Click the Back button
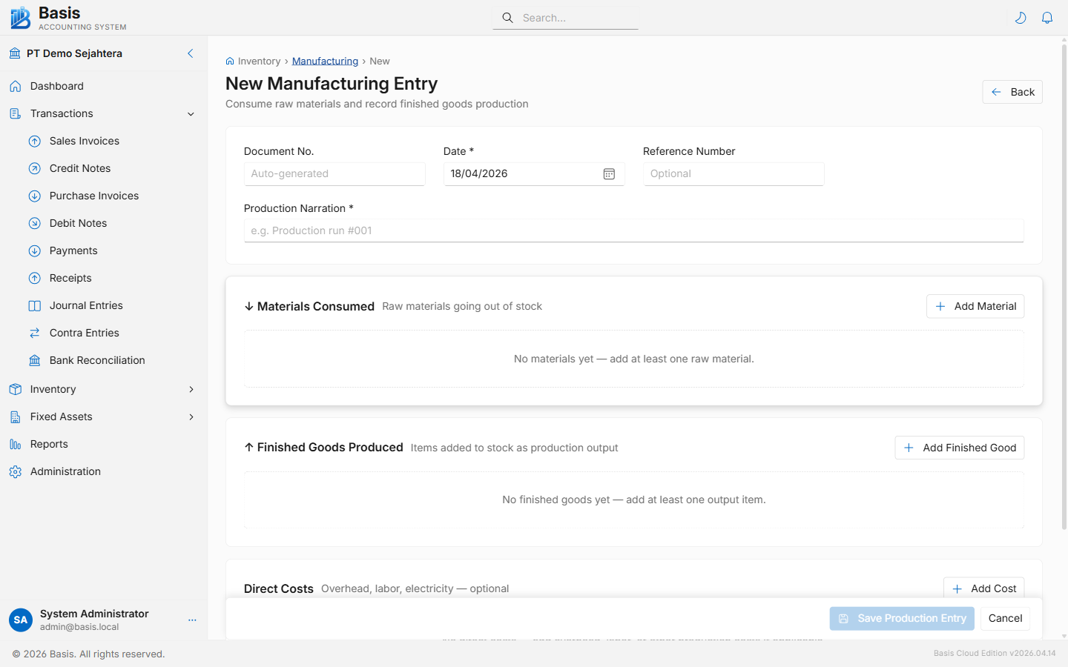 (x=1012, y=91)
